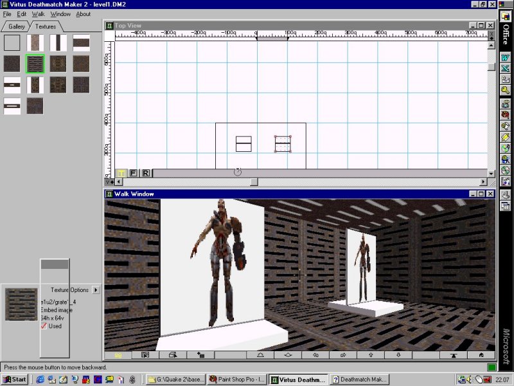
Task: Click the Top View horizontal scrollbar right arrow
Action: click(x=484, y=181)
